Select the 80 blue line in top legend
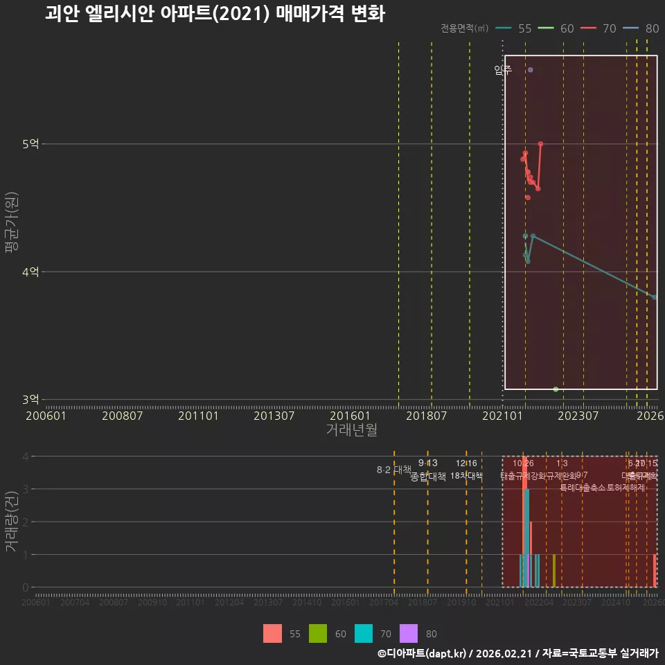Viewport: 665px width, 665px height. click(x=630, y=28)
